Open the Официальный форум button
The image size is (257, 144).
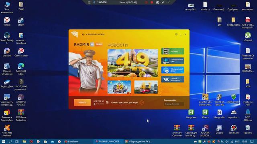172,70
